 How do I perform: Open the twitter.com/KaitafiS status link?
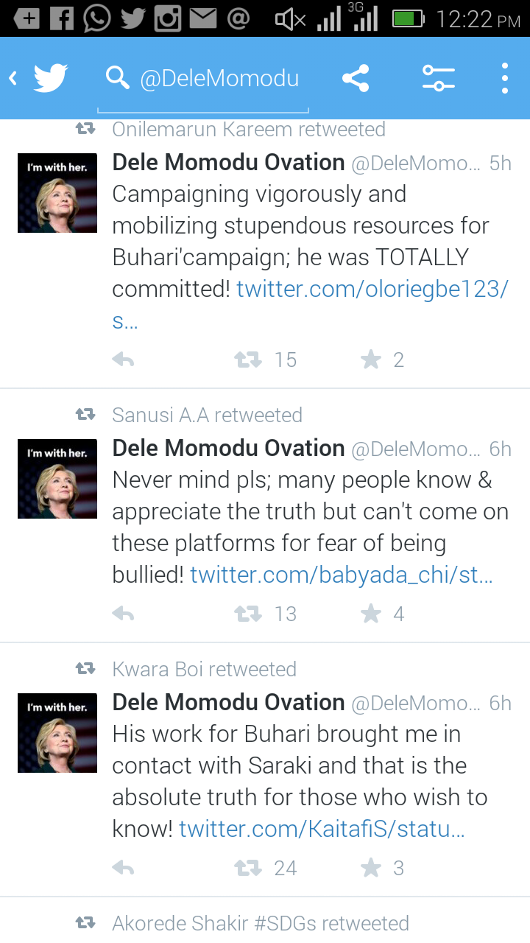pyautogui.click(x=322, y=829)
